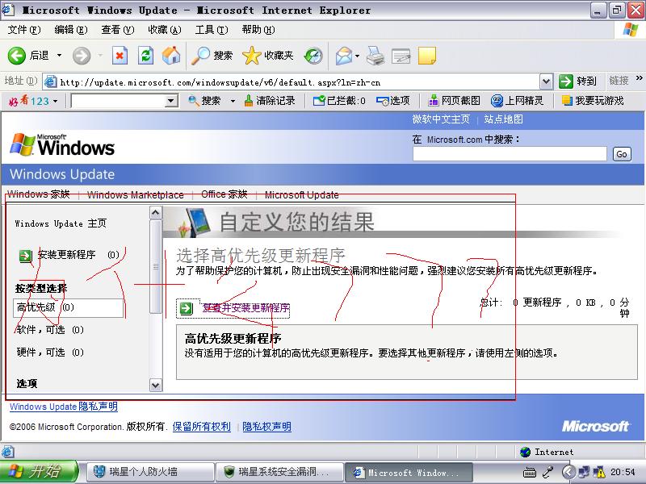Click 已拦截:0 popup blocker item
Image resolution: width=646 pixels, height=484 pixels.
coord(339,100)
